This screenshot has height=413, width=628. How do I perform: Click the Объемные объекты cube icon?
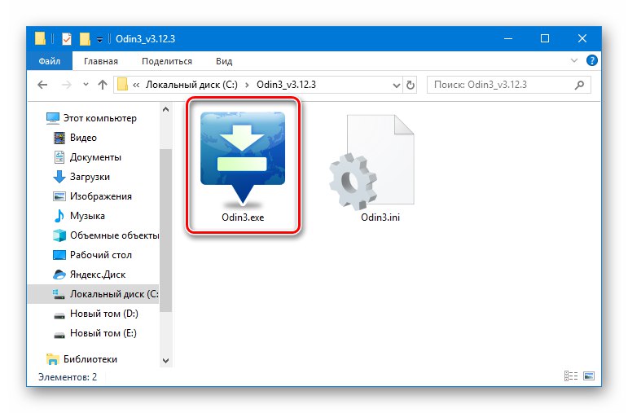click(59, 235)
